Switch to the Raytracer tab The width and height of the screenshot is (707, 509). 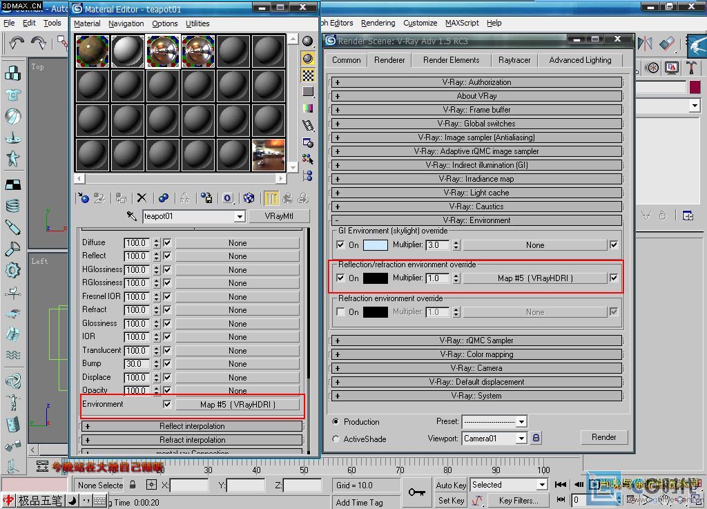click(x=514, y=60)
